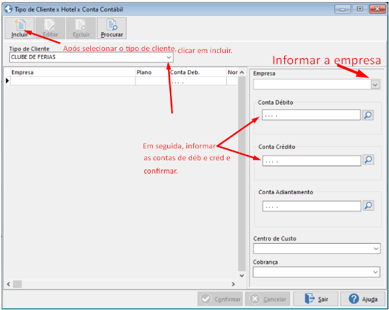Click the empty Empresa cell in first row
Screen dimensions: 389x310
pos(73,81)
